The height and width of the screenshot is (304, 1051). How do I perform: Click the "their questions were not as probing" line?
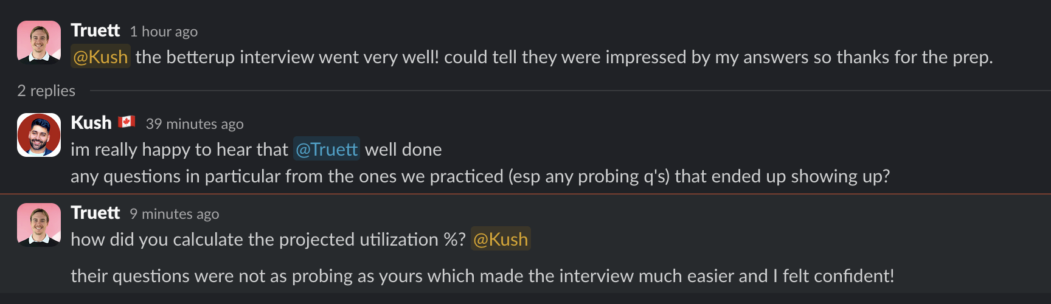click(482, 276)
